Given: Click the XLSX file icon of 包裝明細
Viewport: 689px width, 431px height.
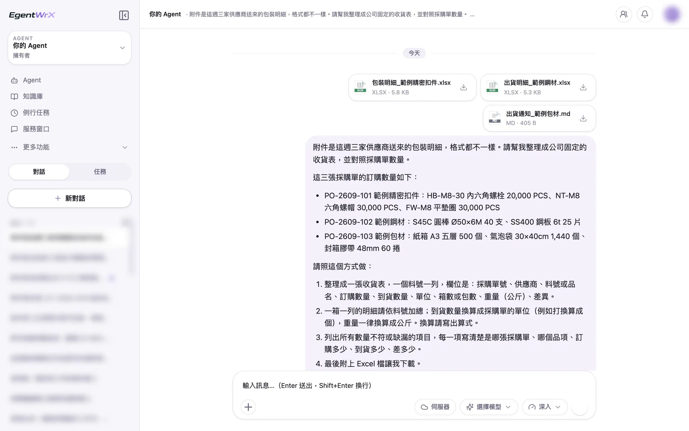Looking at the screenshot, I should click(x=360, y=87).
